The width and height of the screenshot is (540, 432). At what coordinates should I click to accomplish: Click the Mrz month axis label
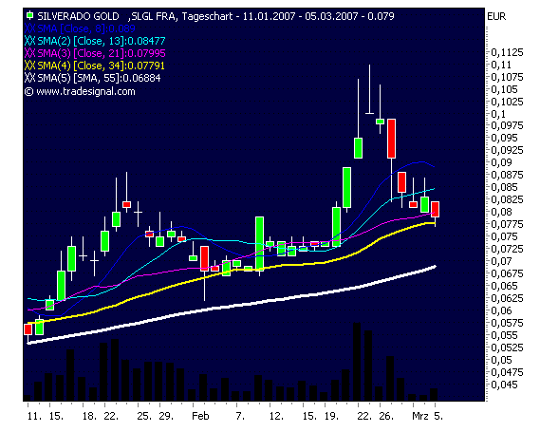[x=420, y=416]
